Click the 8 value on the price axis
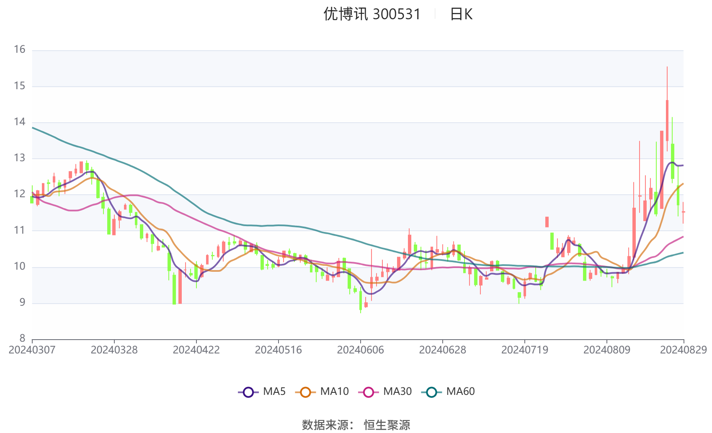This screenshot has width=712, height=433. click(22, 338)
